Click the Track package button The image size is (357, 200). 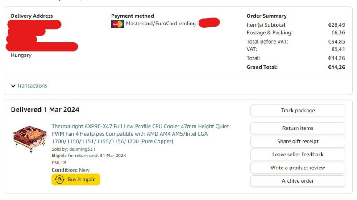298,110
